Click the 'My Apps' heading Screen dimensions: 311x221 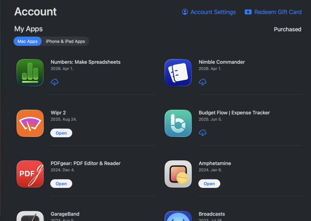28,29
